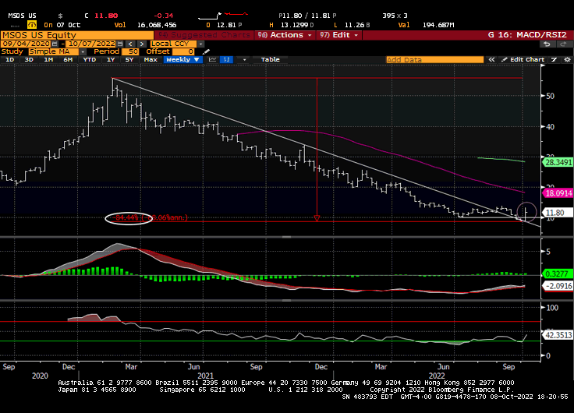Click the last price 11.80 in header
Image resolution: width=574 pixels, height=413 pixels.
point(106,16)
